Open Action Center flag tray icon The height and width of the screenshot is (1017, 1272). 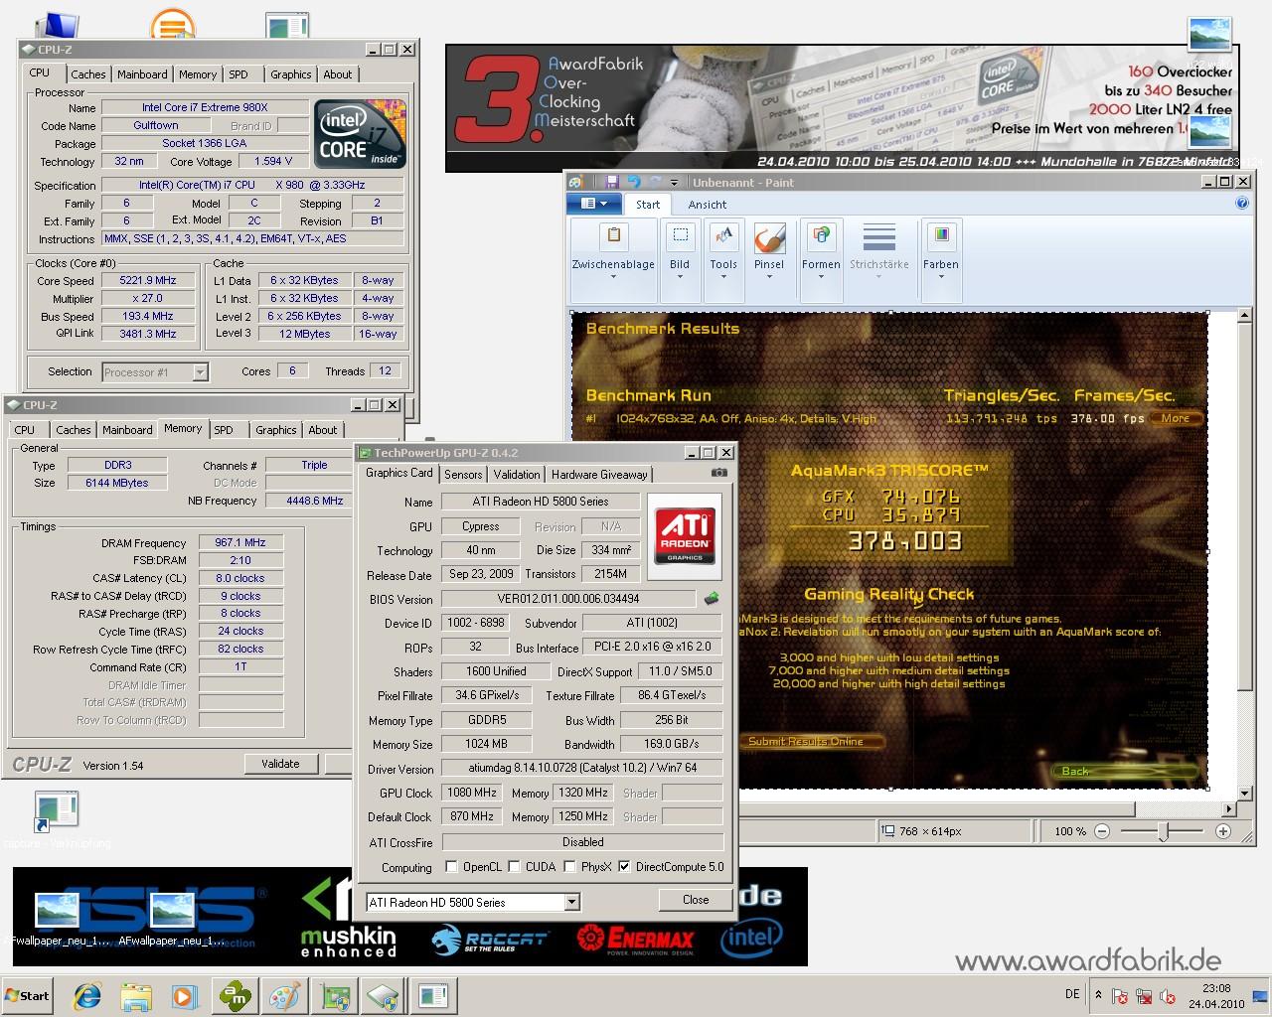tap(1120, 996)
